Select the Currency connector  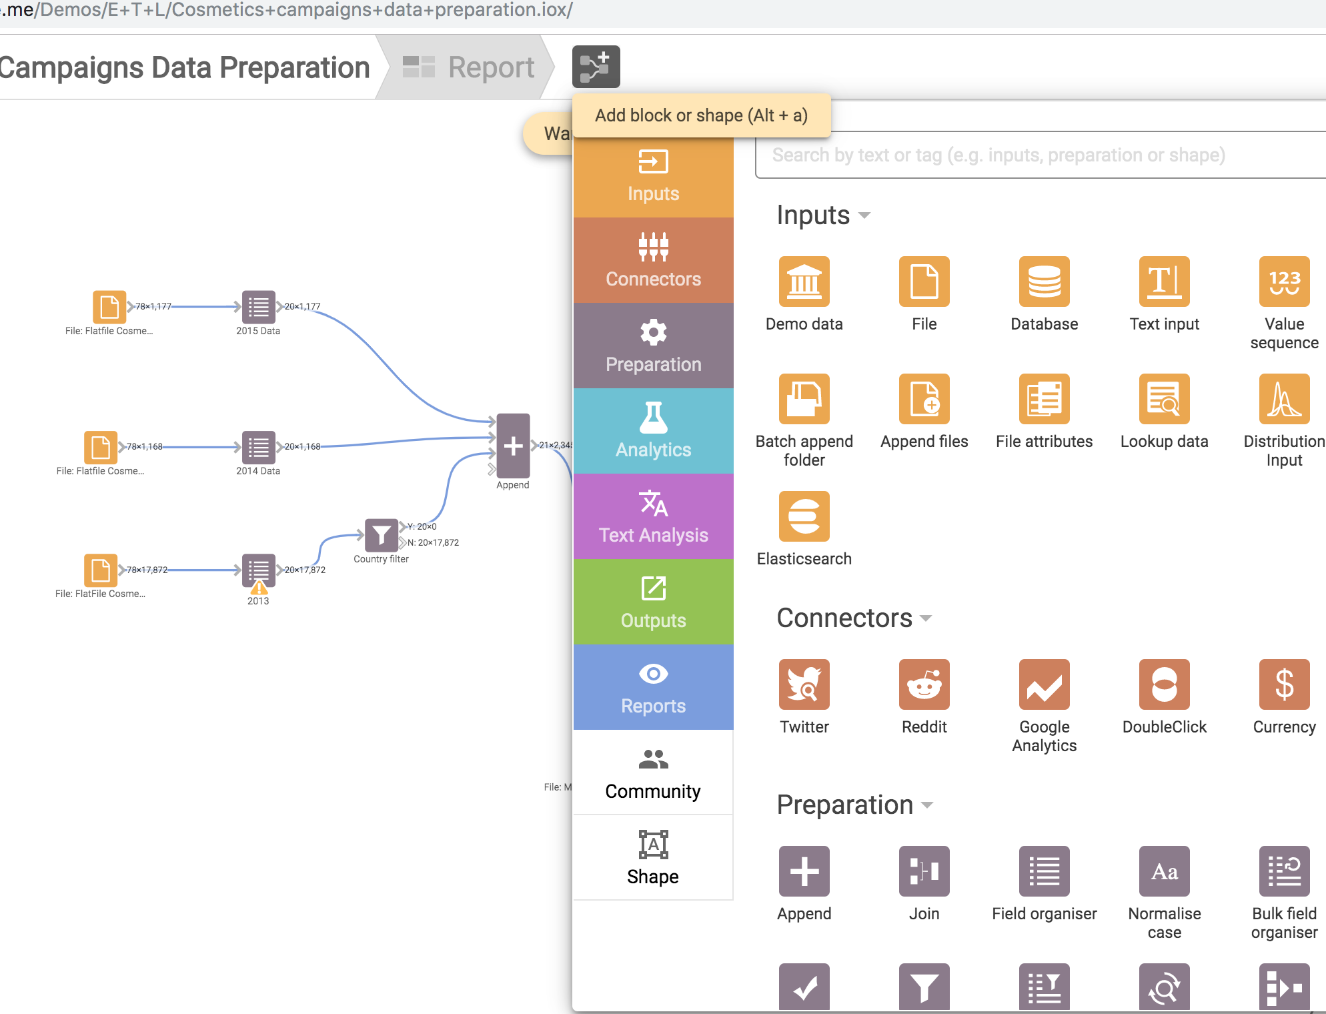1283,686
